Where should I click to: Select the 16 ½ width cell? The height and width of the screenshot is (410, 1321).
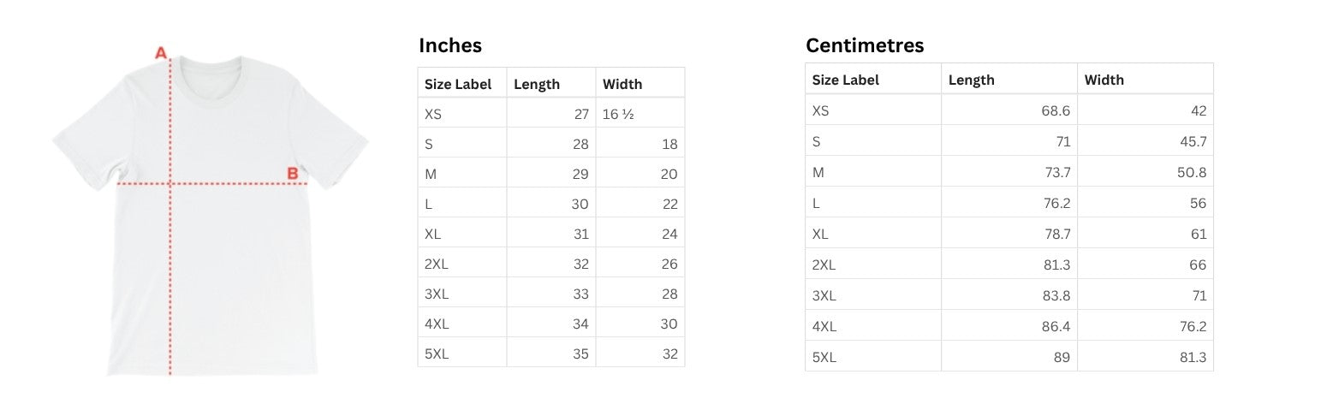(618, 114)
